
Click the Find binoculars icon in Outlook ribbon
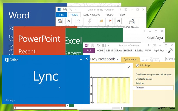click(x=119, y=21)
